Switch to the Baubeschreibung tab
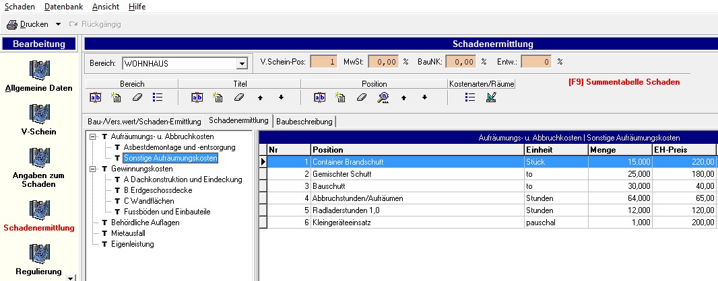 [x=305, y=122]
